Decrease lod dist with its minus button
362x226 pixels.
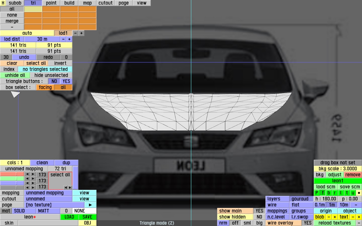[63, 39]
